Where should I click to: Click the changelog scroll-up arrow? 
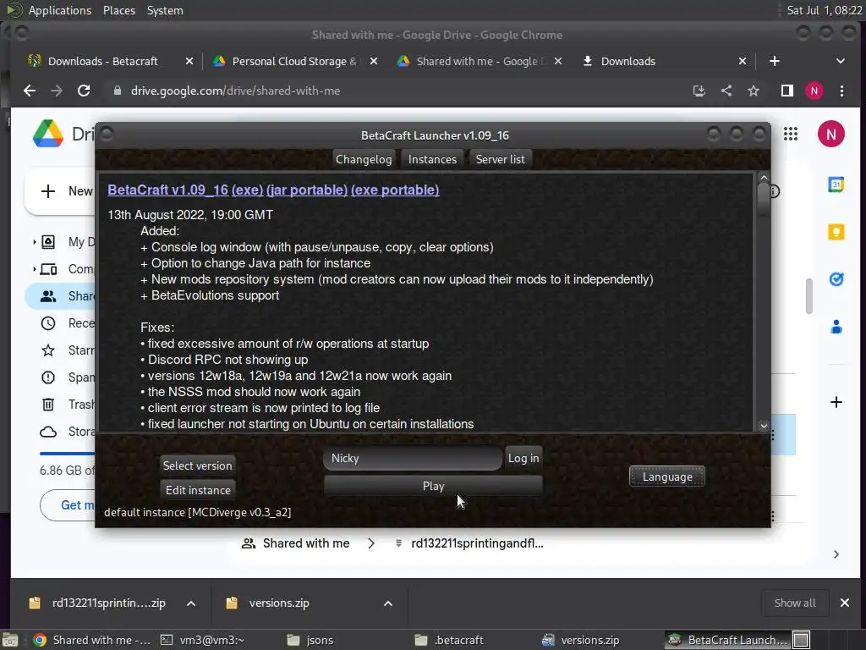(x=764, y=178)
